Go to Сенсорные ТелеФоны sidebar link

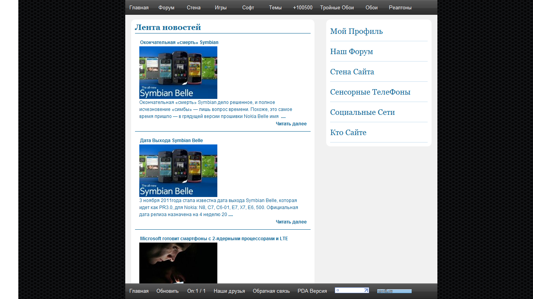tap(370, 92)
